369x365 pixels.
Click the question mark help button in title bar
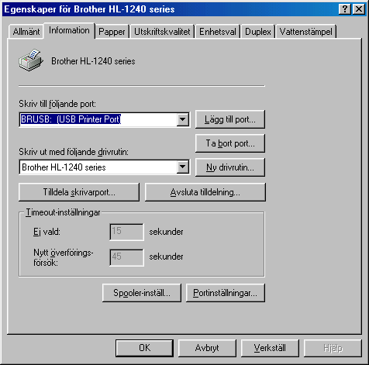pyautogui.click(x=345, y=9)
